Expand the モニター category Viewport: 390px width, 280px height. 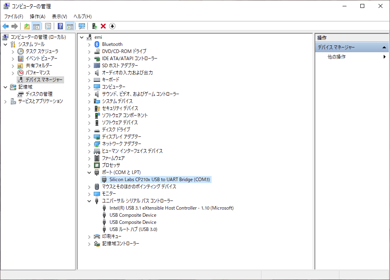(x=89, y=194)
